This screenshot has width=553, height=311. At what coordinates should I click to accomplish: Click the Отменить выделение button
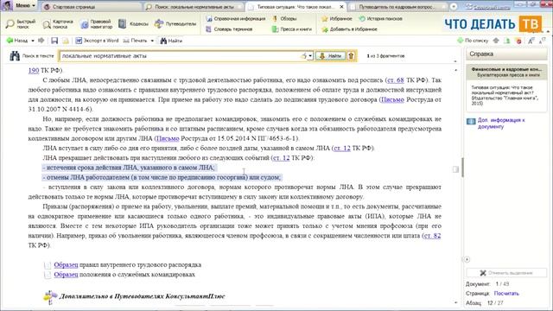[x=506, y=273]
